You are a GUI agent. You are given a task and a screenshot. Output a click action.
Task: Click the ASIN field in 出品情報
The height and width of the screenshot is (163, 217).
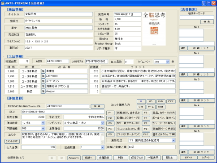58,61
